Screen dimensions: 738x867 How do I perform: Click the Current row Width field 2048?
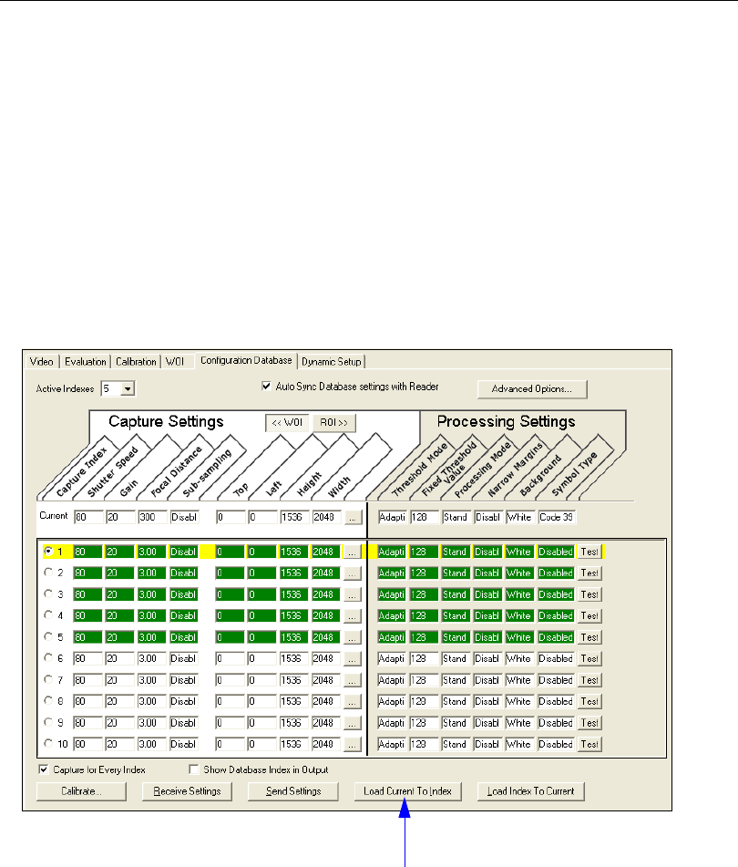pos(326,518)
